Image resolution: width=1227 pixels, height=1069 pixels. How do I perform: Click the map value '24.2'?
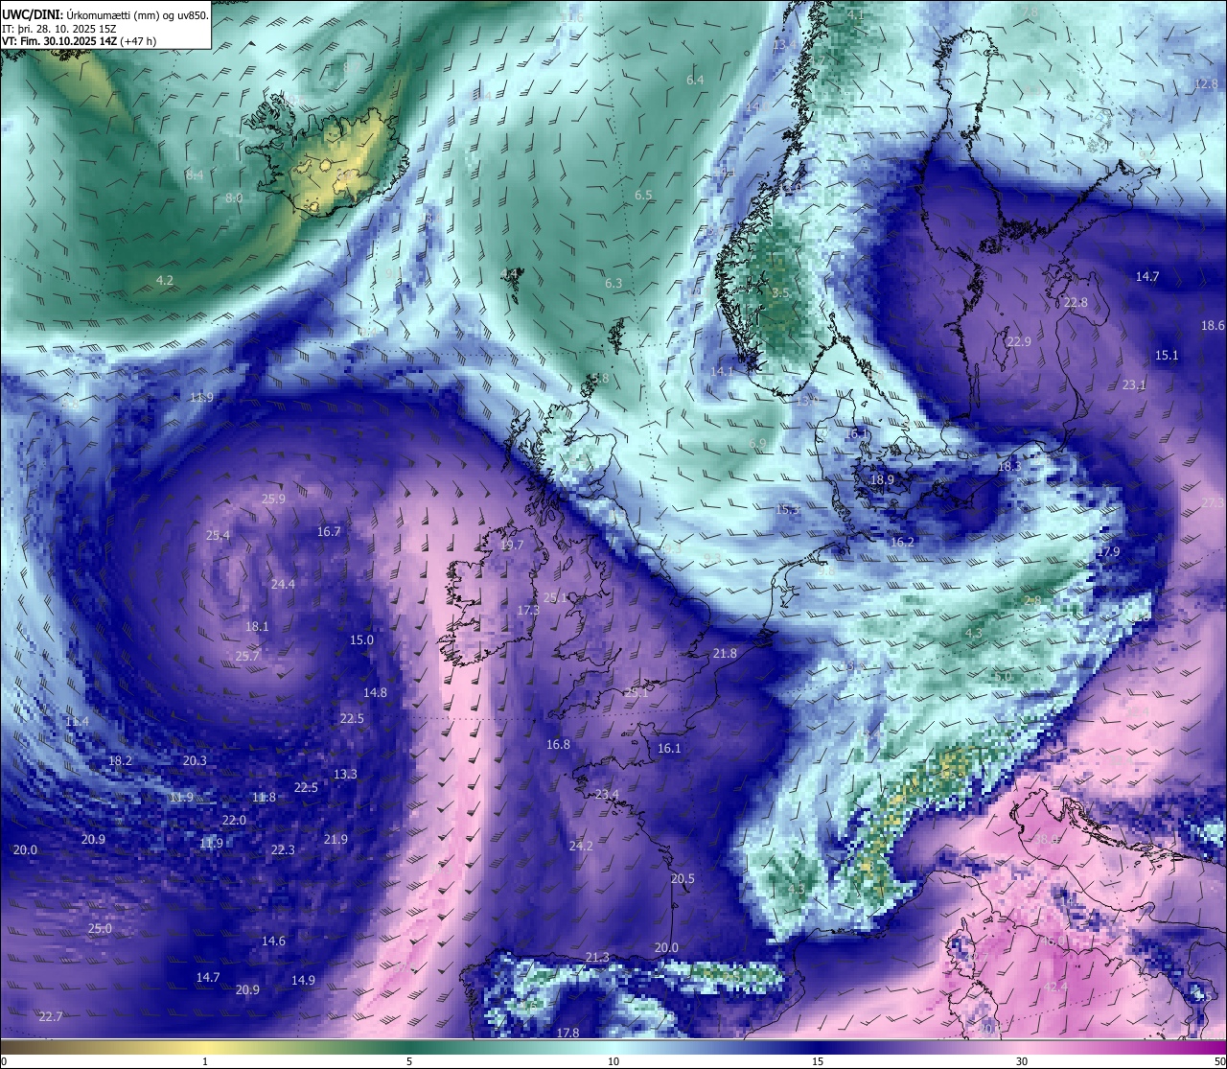(581, 846)
